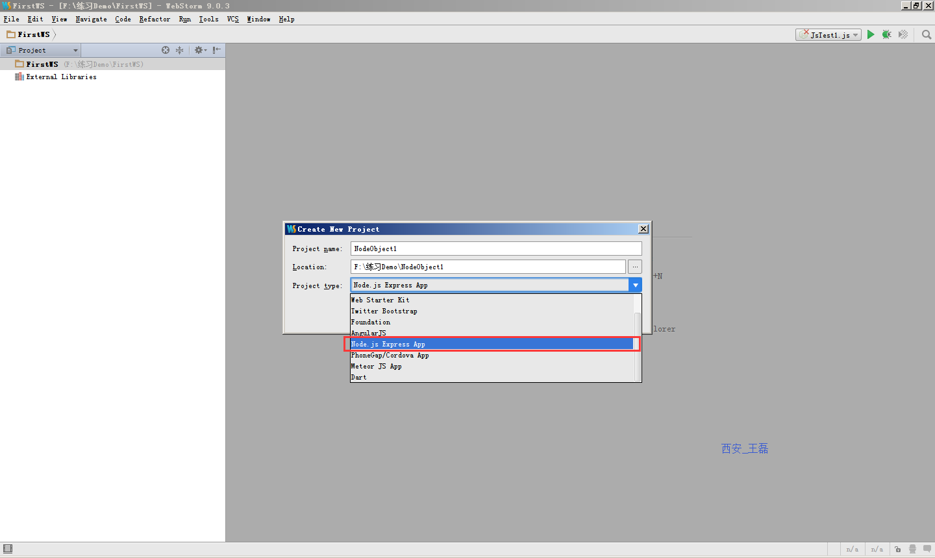Click the inspector hat icon in status bar
The image size is (935, 558).
(912, 549)
